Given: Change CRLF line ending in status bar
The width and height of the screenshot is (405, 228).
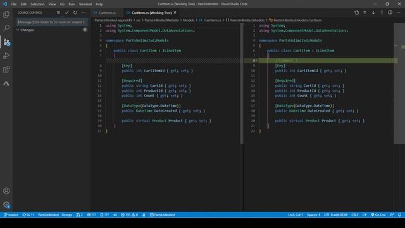Looking at the screenshot, I should [354, 215].
